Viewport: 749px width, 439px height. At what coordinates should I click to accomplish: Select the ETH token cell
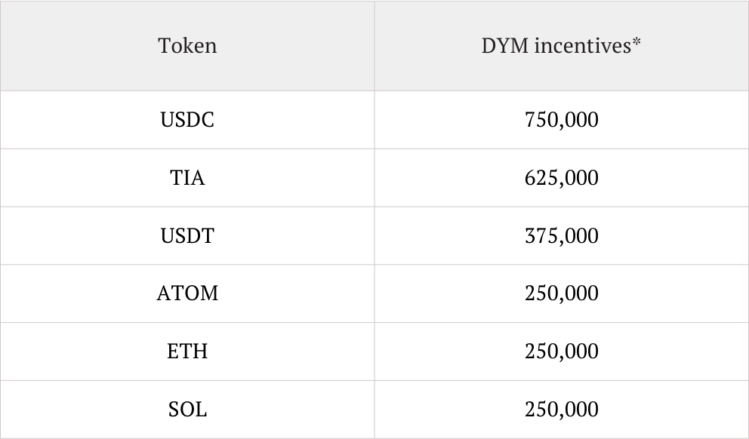point(187,352)
